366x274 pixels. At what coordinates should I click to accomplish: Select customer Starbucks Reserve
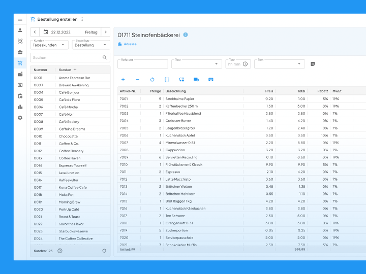click(70, 231)
